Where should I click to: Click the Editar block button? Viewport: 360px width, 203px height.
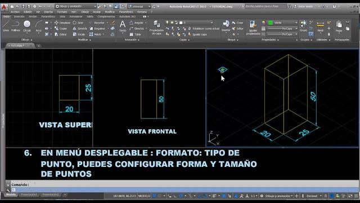(x=237, y=29)
